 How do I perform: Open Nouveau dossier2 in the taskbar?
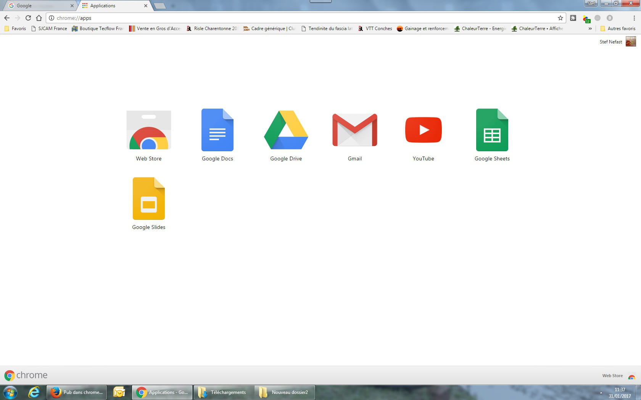pyautogui.click(x=285, y=392)
